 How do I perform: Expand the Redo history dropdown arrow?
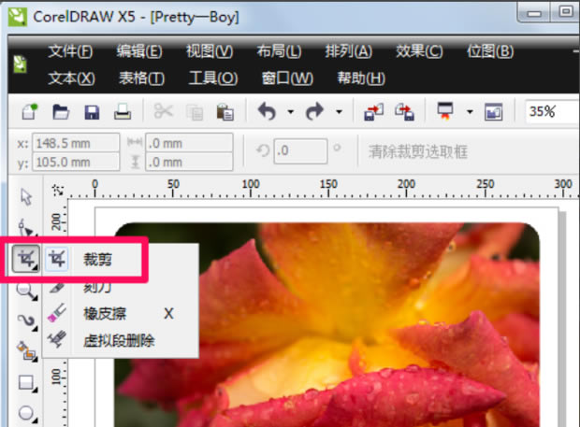pos(339,111)
